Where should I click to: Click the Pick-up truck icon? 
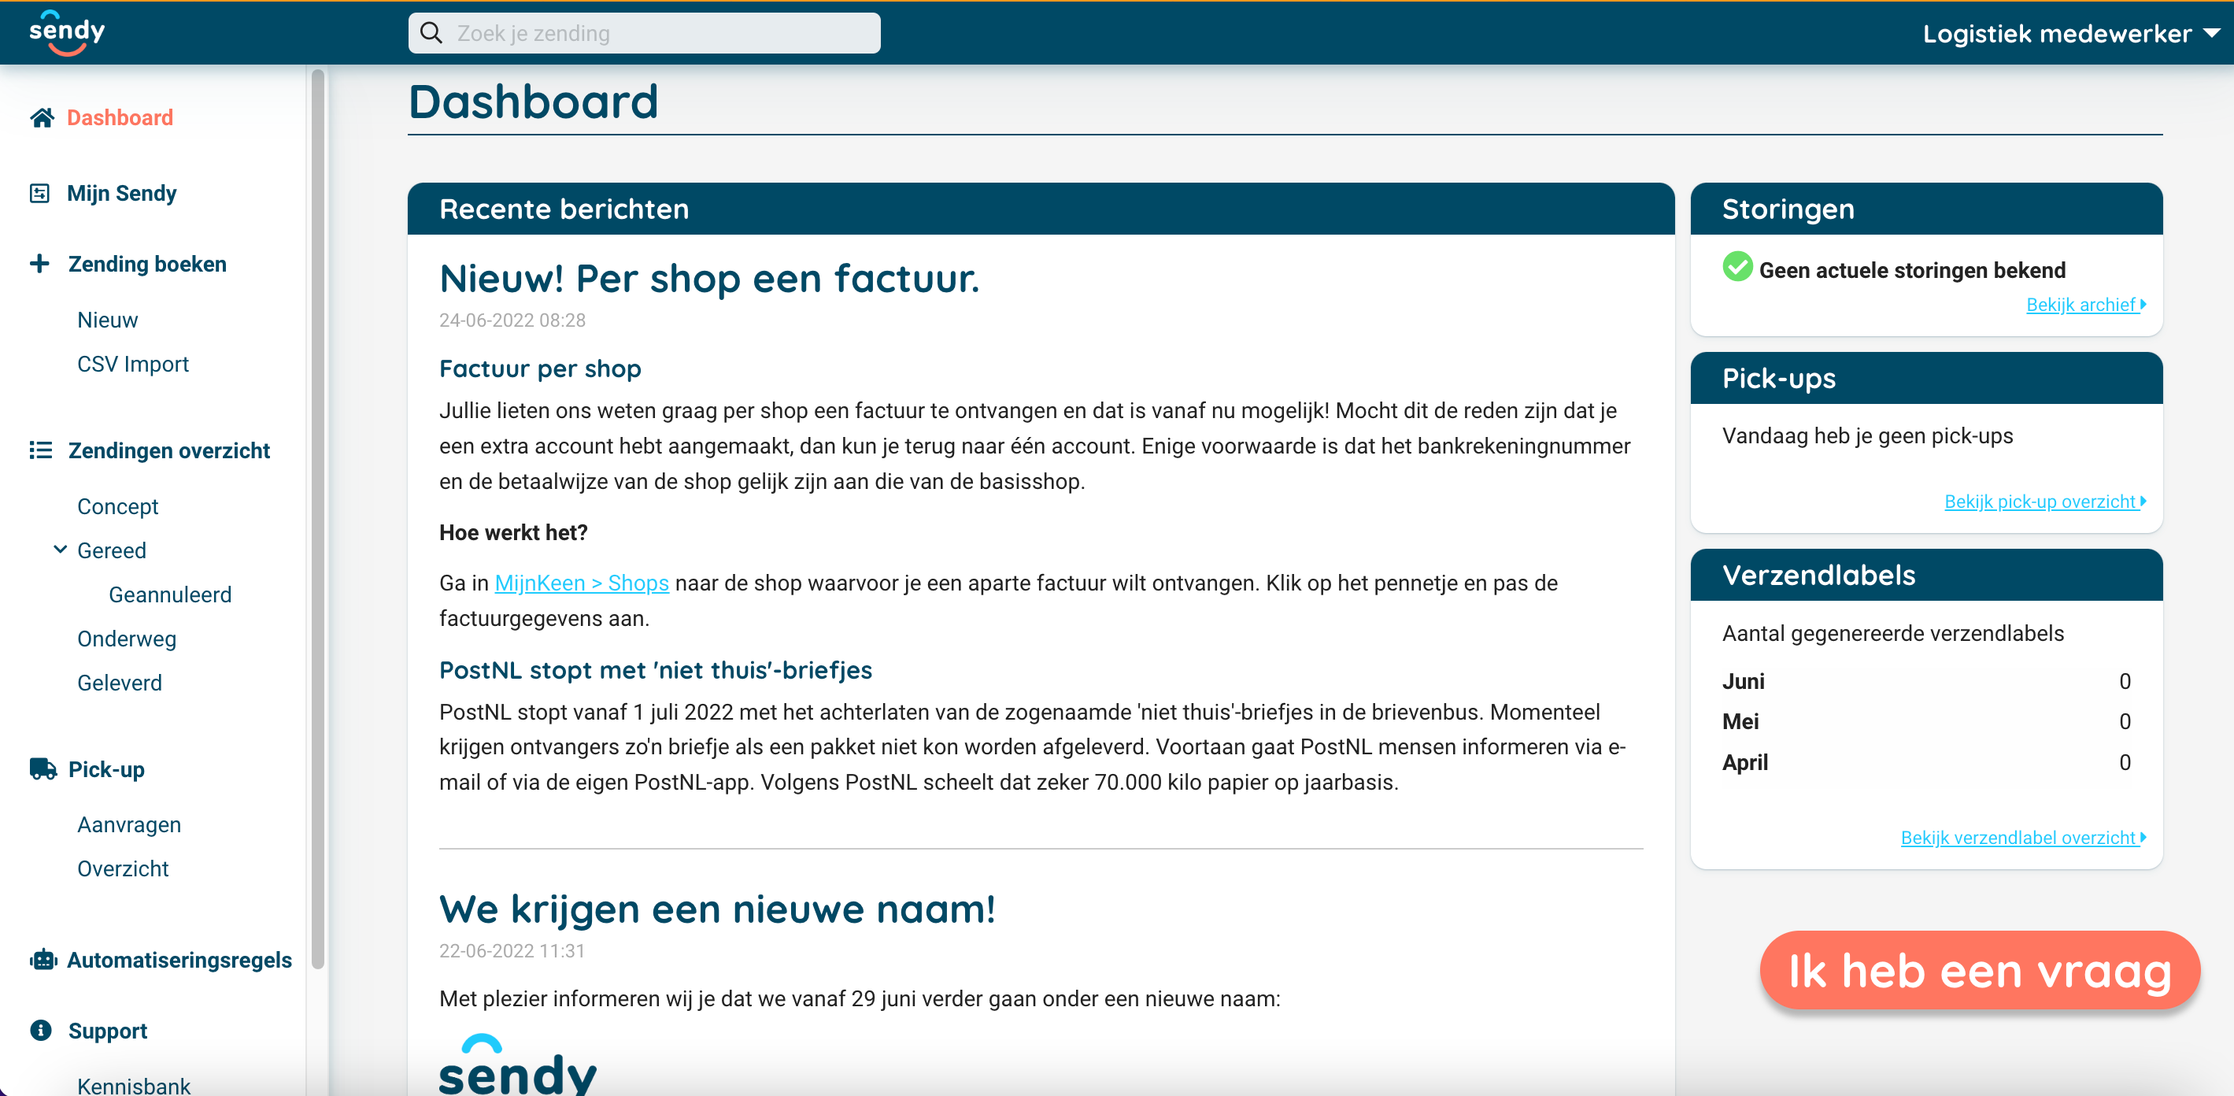click(43, 768)
